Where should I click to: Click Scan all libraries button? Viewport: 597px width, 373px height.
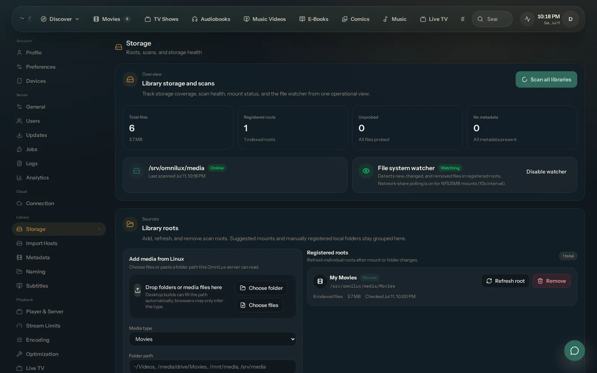[x=546, y=79]
